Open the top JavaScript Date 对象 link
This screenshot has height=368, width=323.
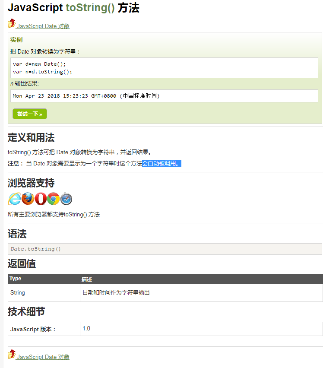pos(43,26)
